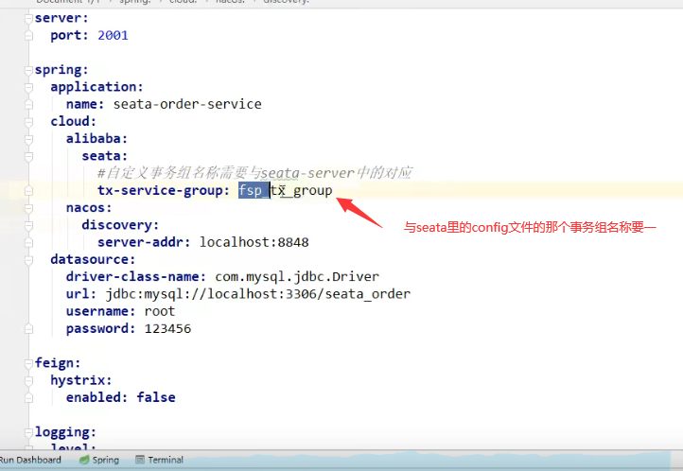Screen dimensions: 683x471
Task: Click the jdbc:mysql://localhost:3306/seata_order url value
Action: pos(258,294)
